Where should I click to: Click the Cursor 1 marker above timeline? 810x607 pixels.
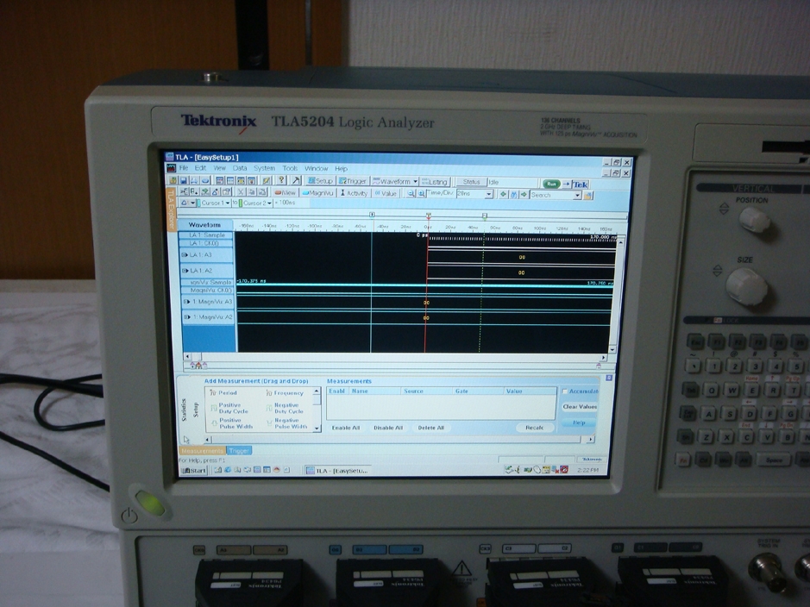pyautogui.click(x=372, y=214)
